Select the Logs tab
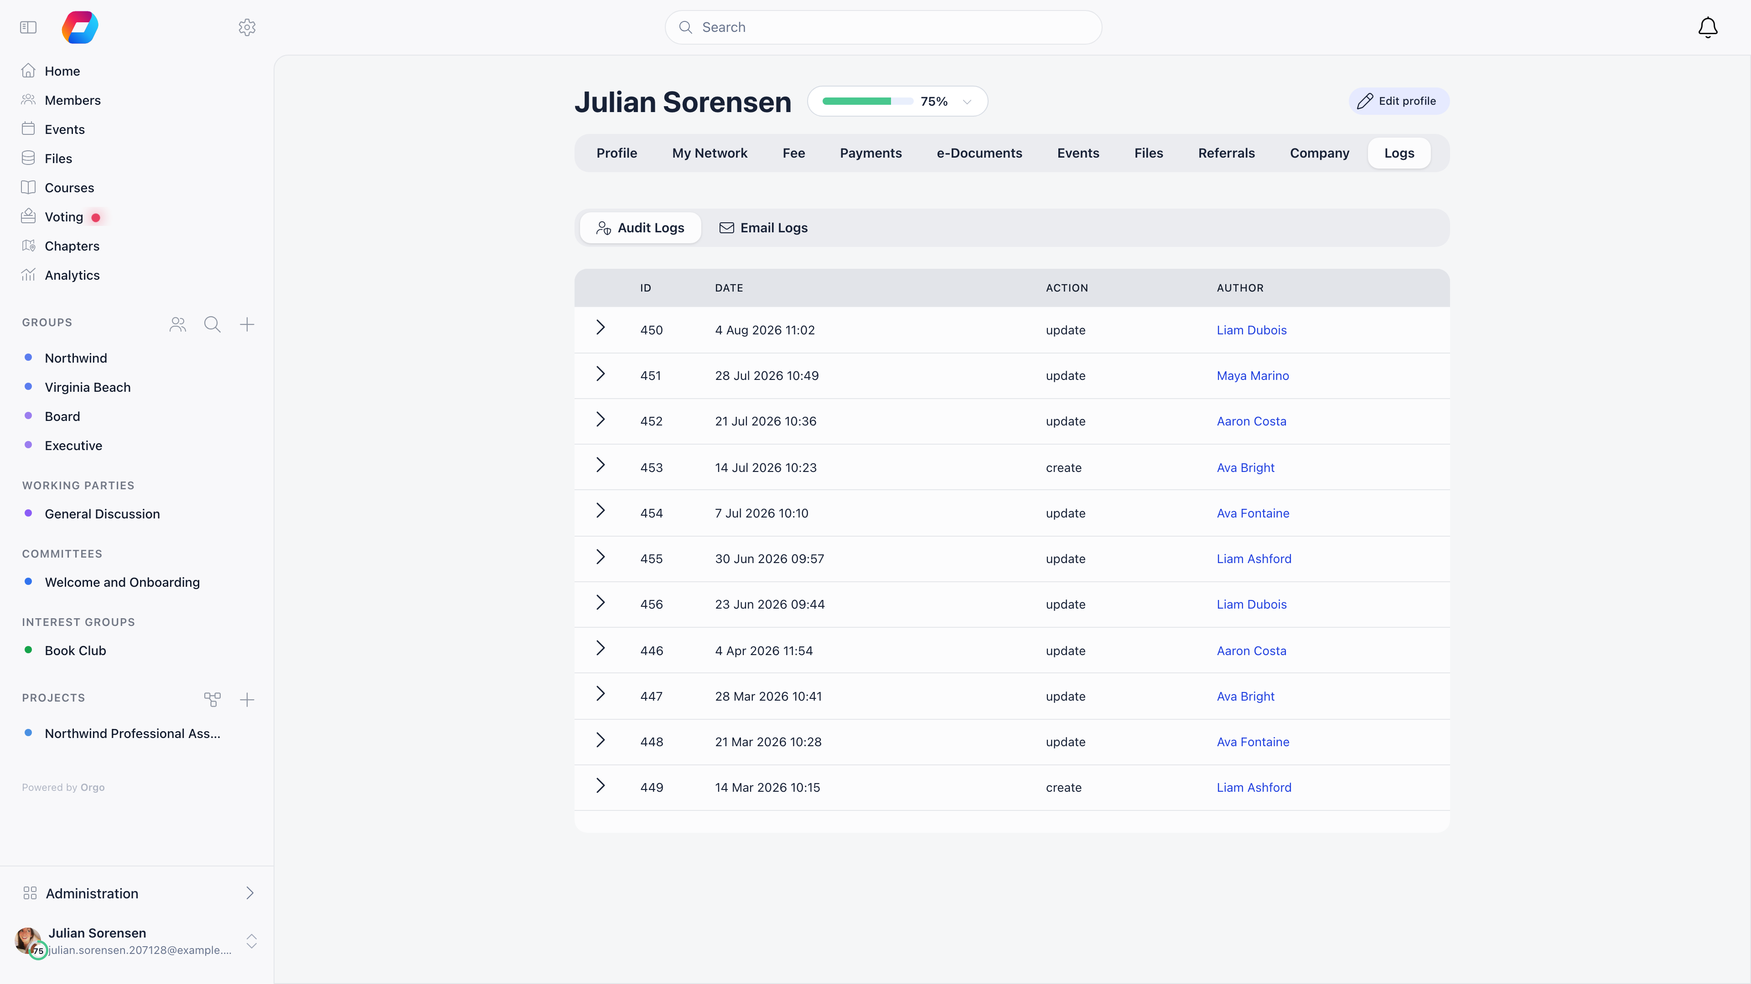 tap(1399, 153)
